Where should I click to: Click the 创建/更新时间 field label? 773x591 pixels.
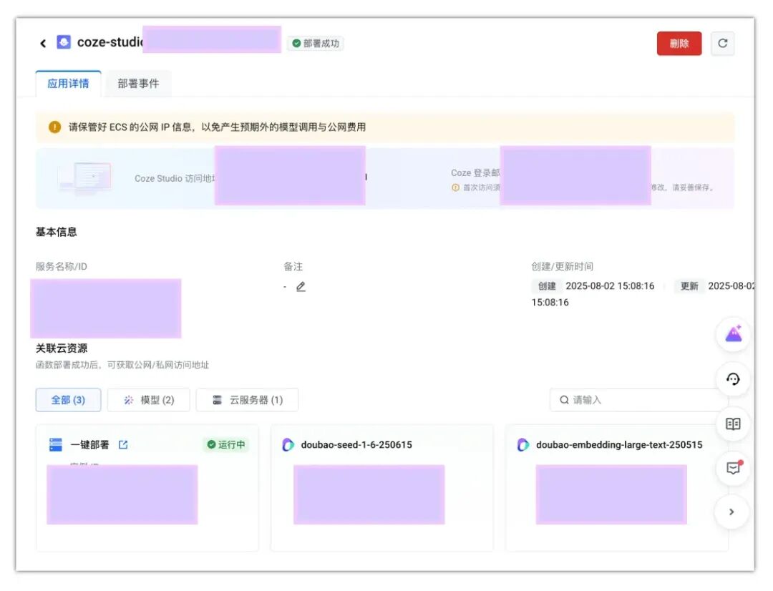pyautogui.click(x=562, y=266)
